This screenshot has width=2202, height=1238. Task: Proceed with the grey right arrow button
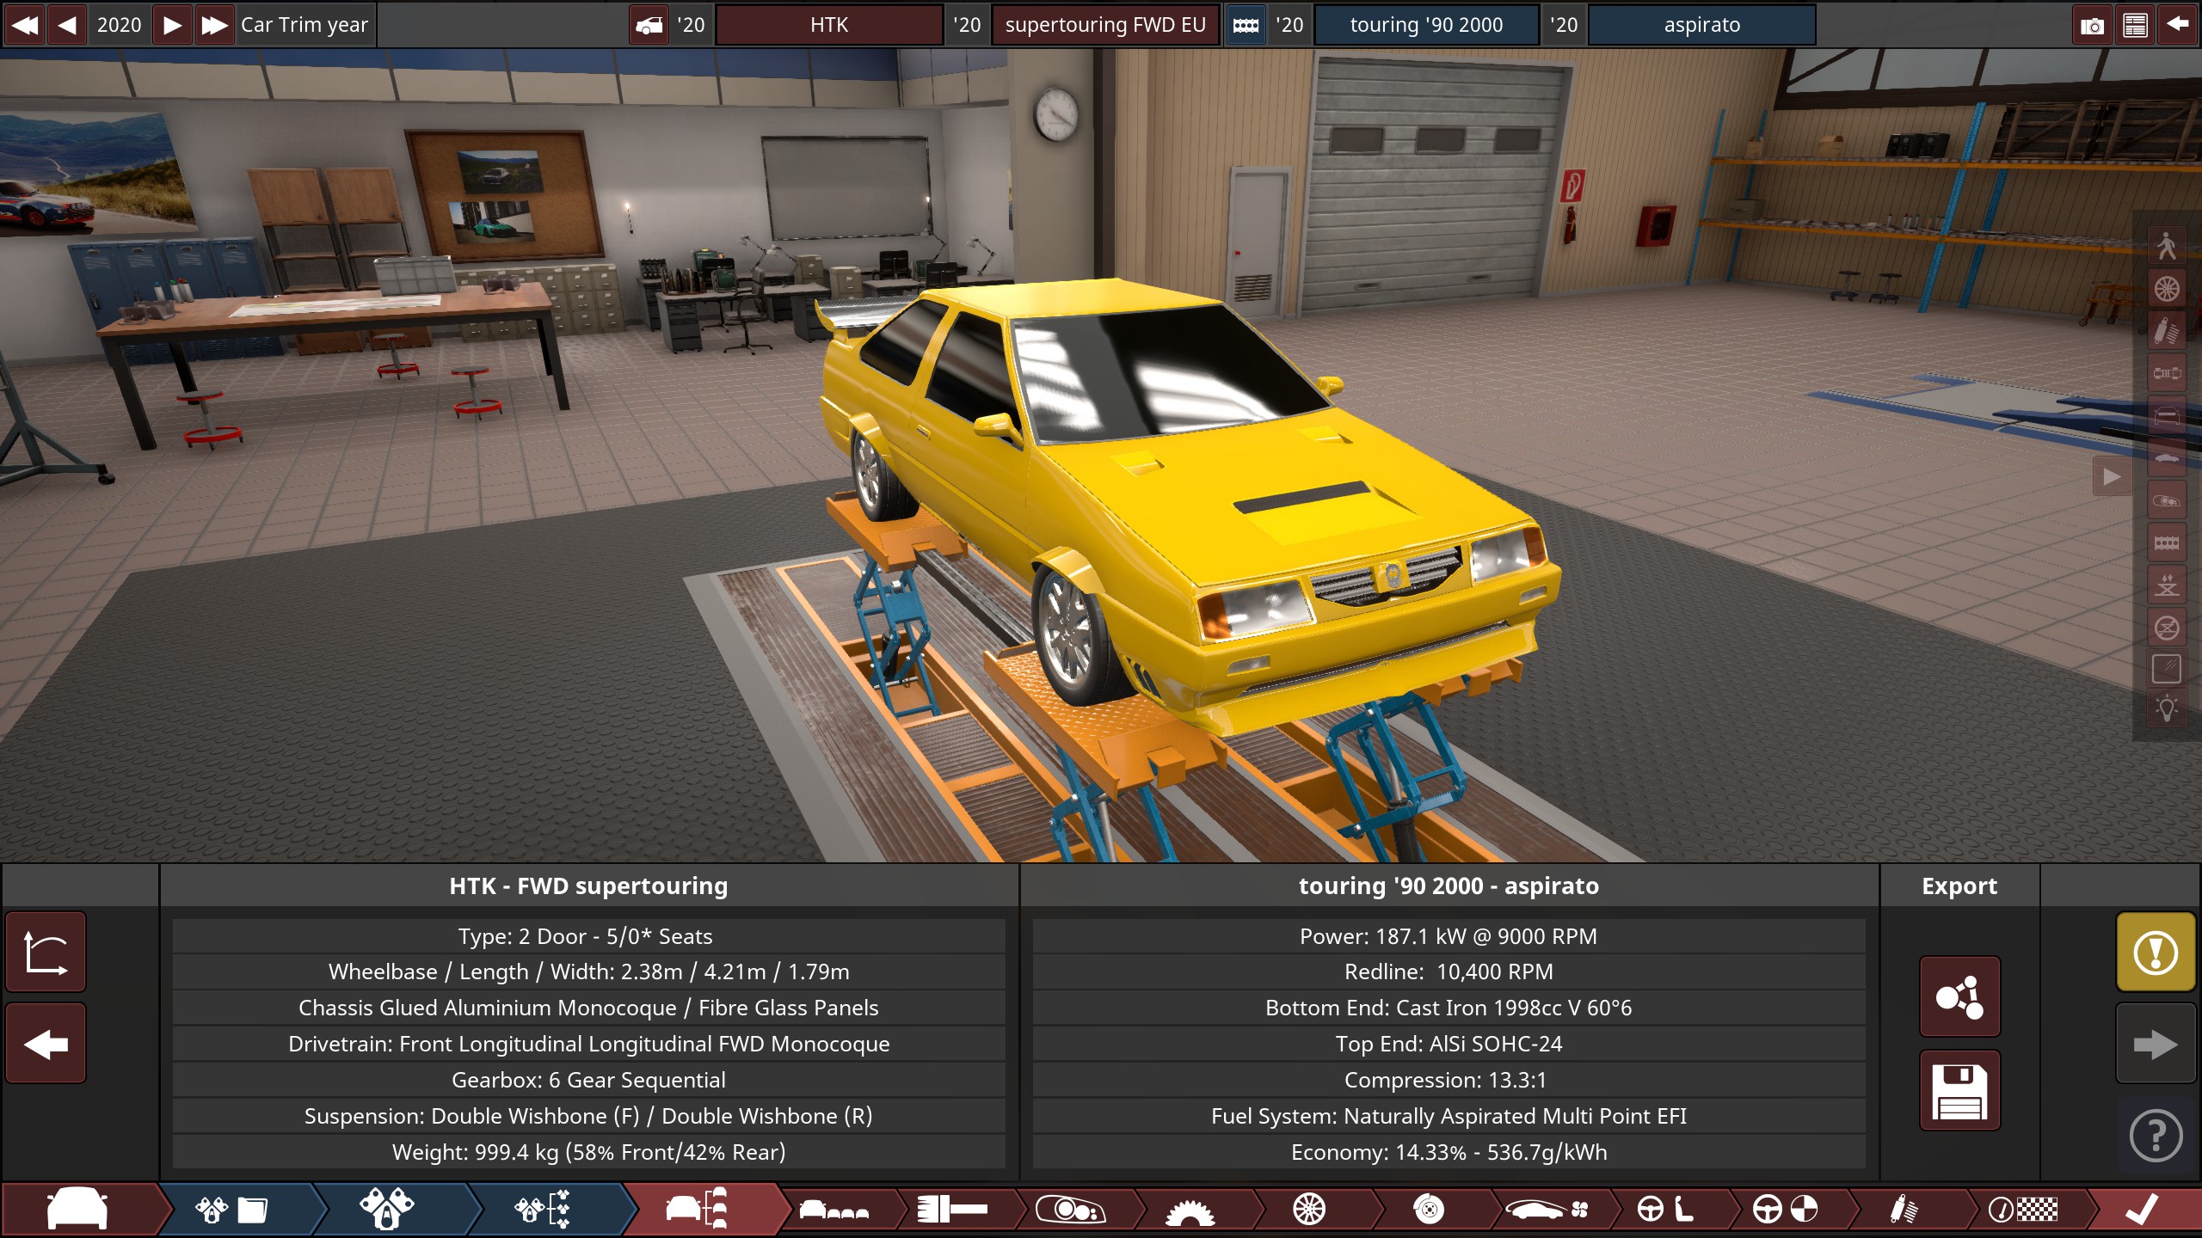pos(2156,1044)
